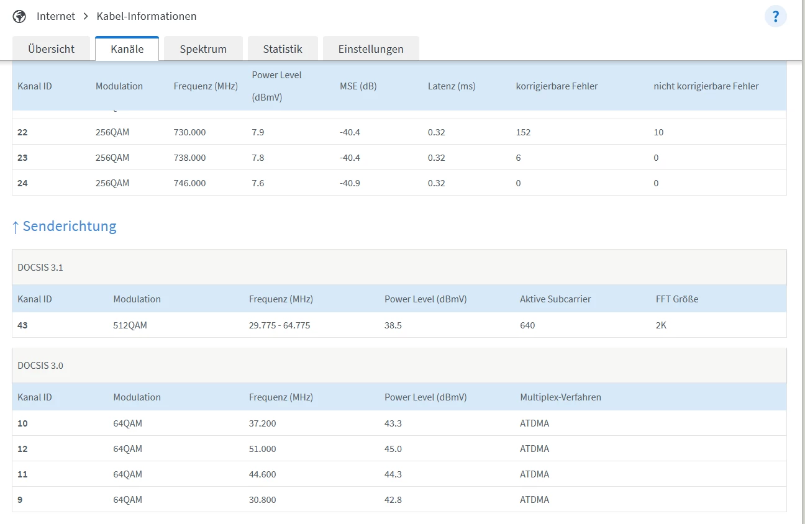805x524 pixels.
Task: Open the Spektrum tab
Action: pyautogui.click(x=203, y=49)
